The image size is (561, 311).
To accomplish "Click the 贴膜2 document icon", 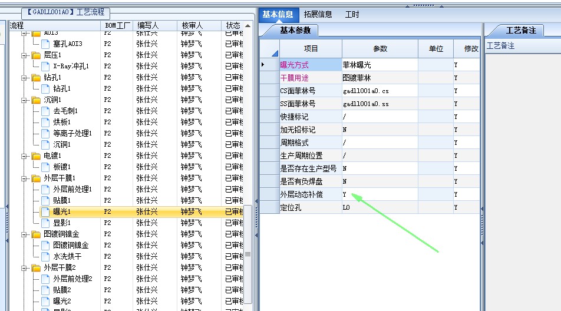I will tap(45, 290).
